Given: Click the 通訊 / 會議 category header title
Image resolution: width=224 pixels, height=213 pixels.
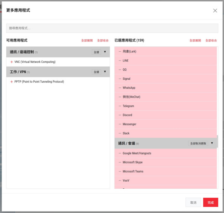Looking at the screenshot, I should 127,143.
